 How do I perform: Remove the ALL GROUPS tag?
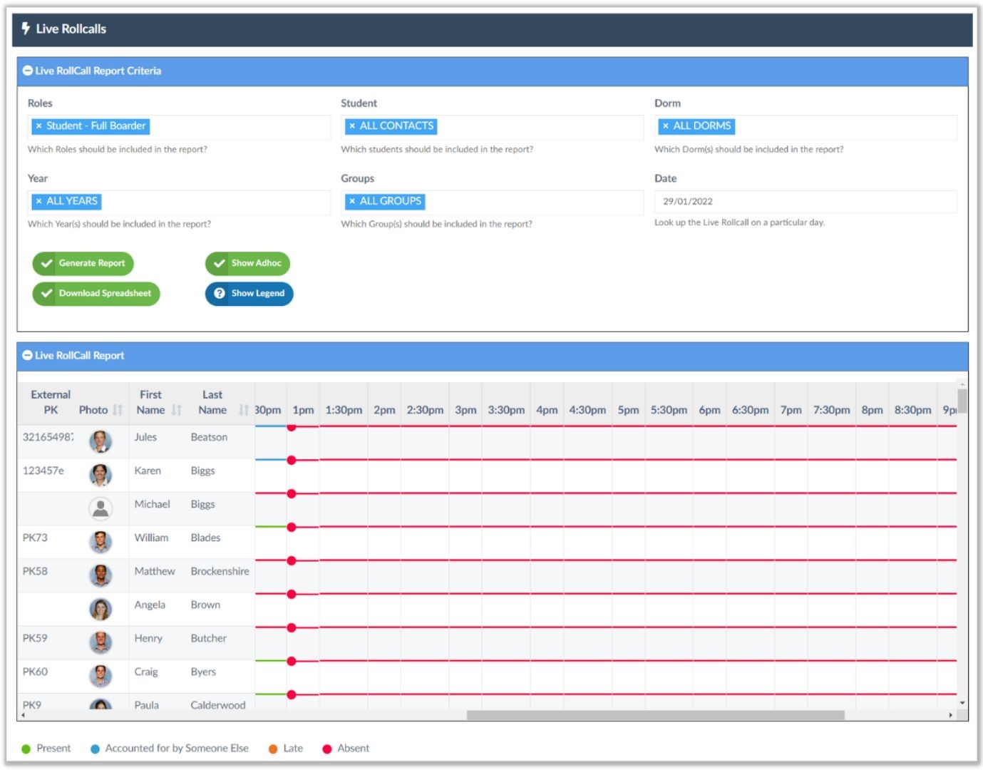pos(352,202)
